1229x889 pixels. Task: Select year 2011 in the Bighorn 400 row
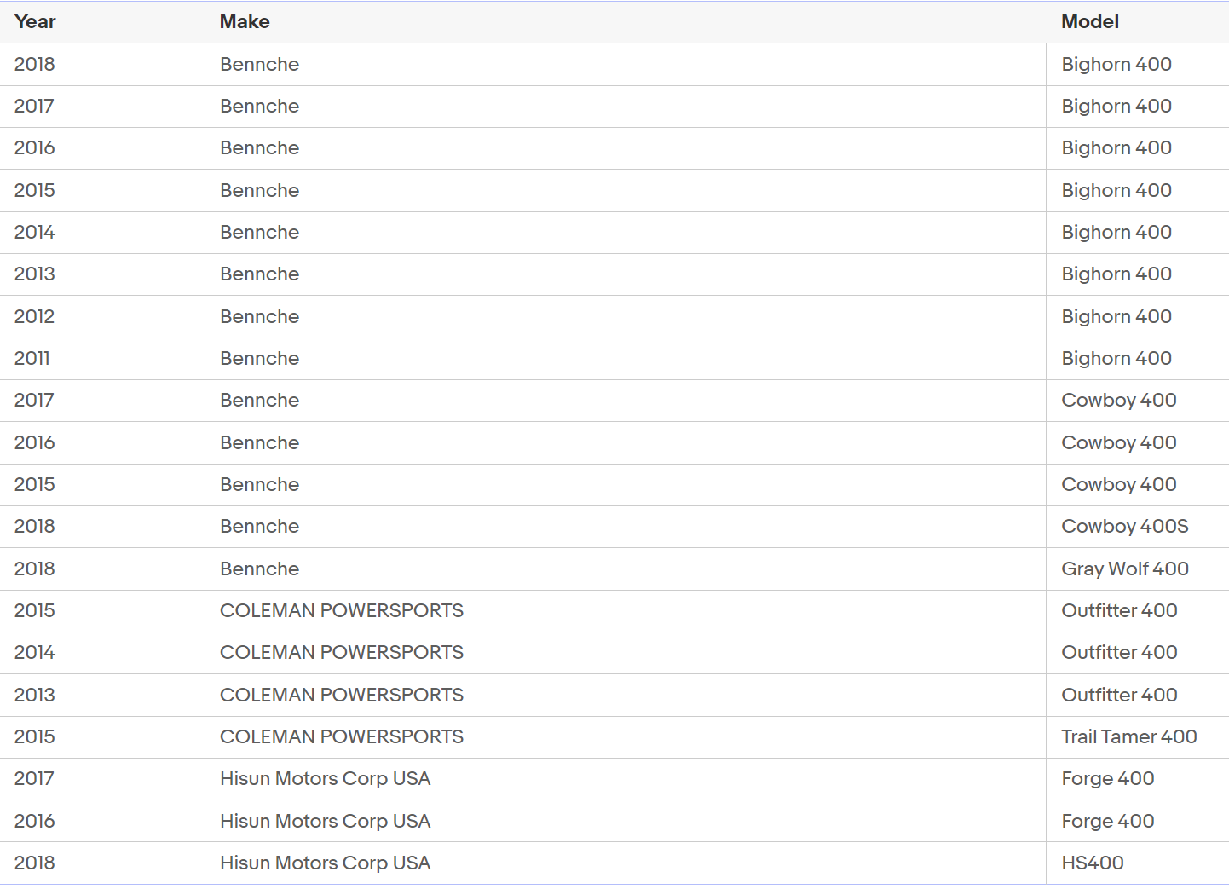click(x=32, y=358)
